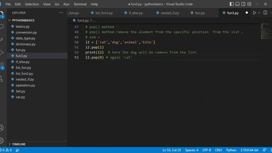Change language mode Python

click(x=231, y=150)
